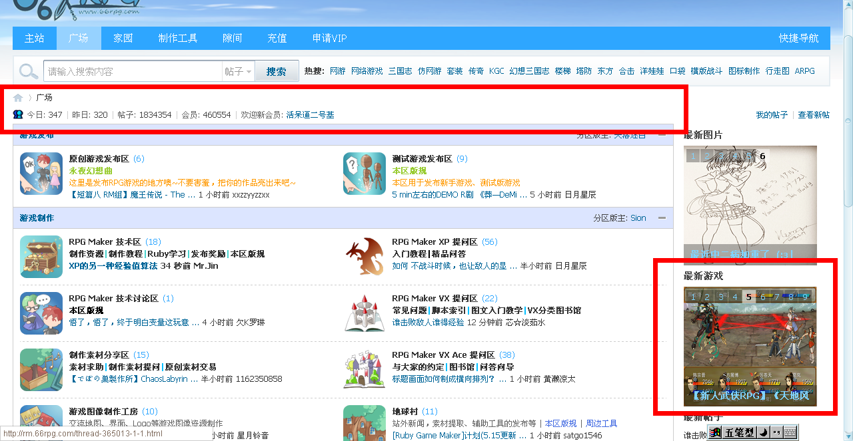Click the treasure chest icon for RPG Maker 技术区

41,257
